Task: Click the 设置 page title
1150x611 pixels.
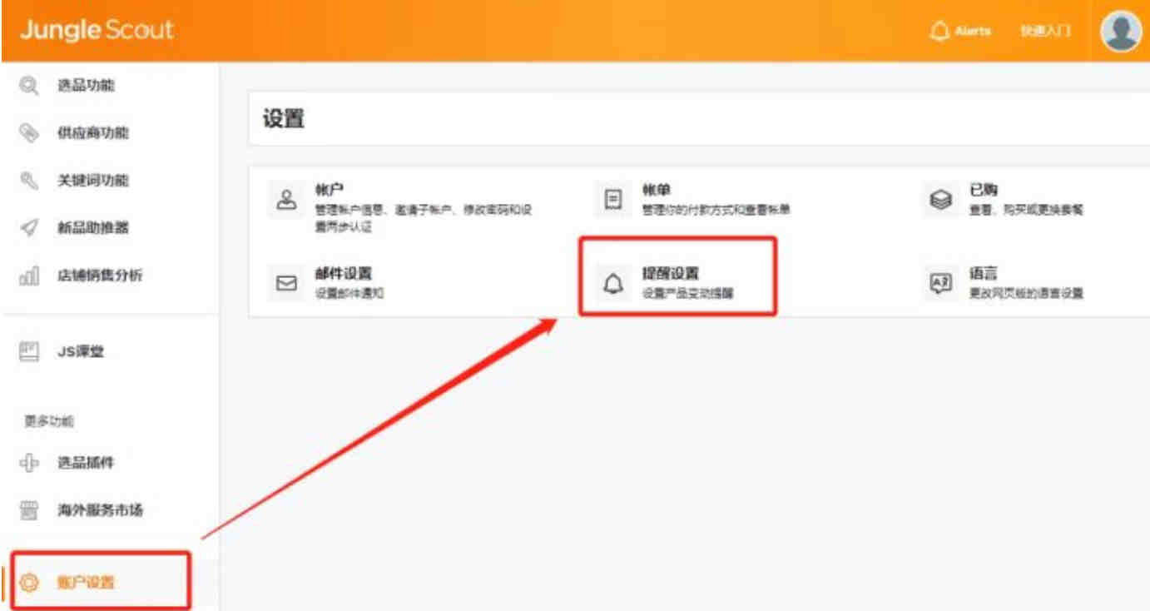Action: (284, 119)
